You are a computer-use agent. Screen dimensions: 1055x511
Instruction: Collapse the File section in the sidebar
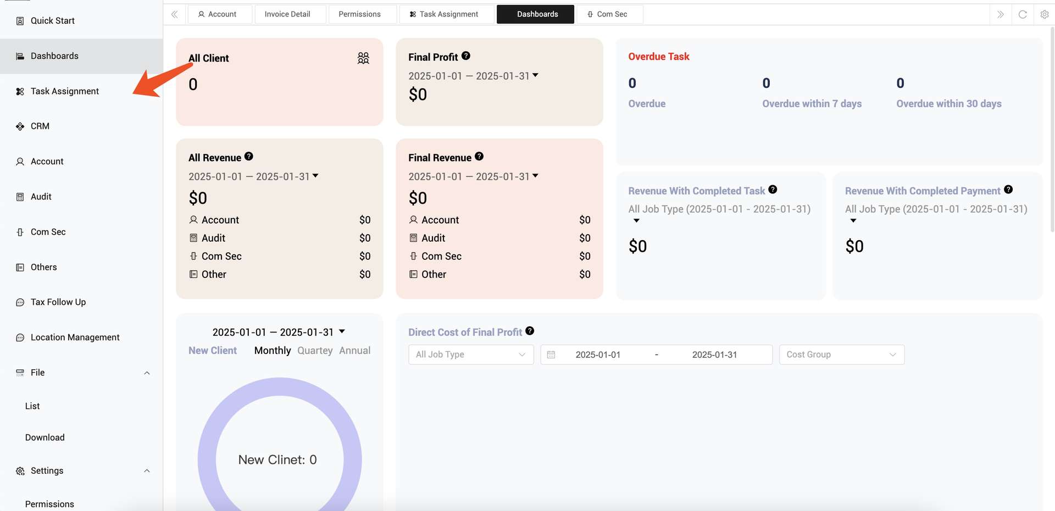pyautogui.click(x=147, y=373)
